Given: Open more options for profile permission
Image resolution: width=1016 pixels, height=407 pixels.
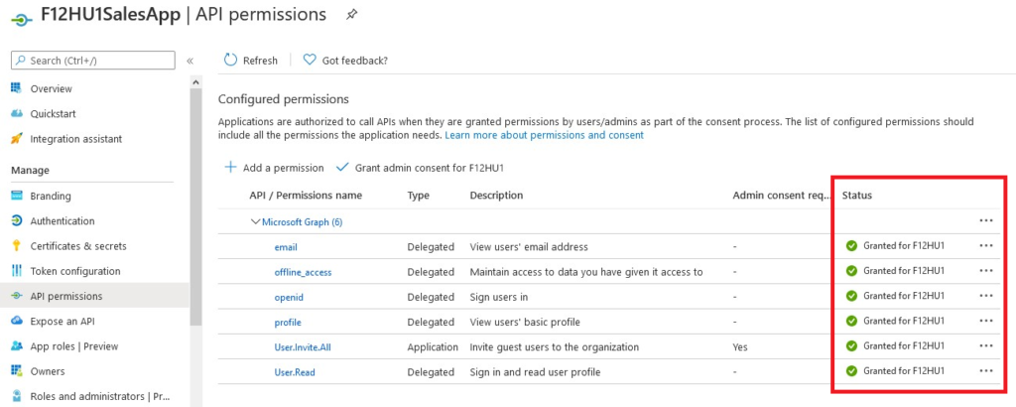Looking at the screenshot, I should [x=986, y=321].
